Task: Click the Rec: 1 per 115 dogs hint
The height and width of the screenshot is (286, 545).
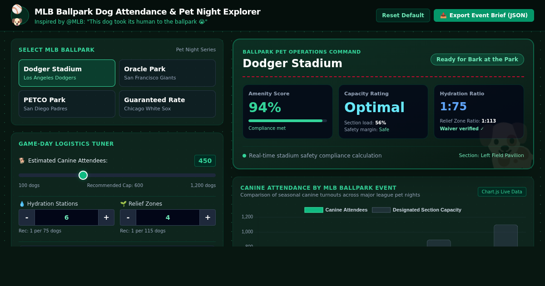Action: click(x=143, y=231)
